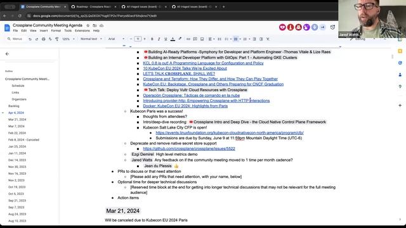Open line and paragraph spacing options

click(219, 39)
